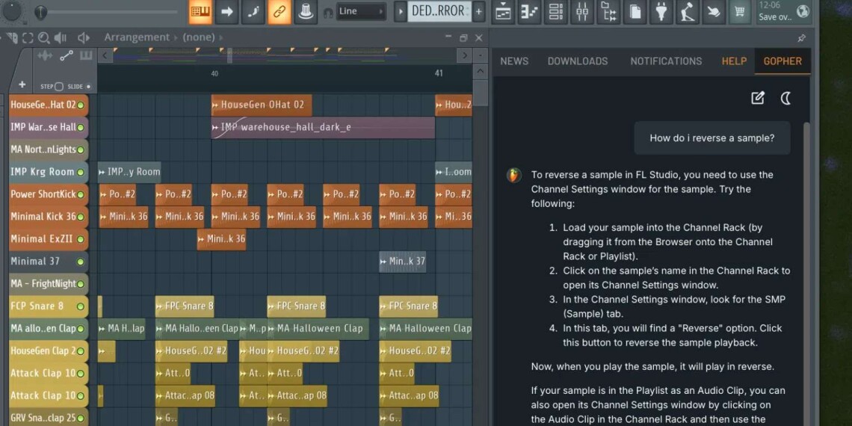Pin the online panel with pushpin

pyautogui.click(x=801, y=37)
